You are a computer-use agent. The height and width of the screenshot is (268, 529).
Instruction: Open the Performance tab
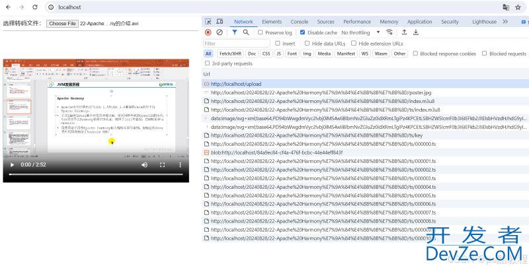click(x=357, y=22)
